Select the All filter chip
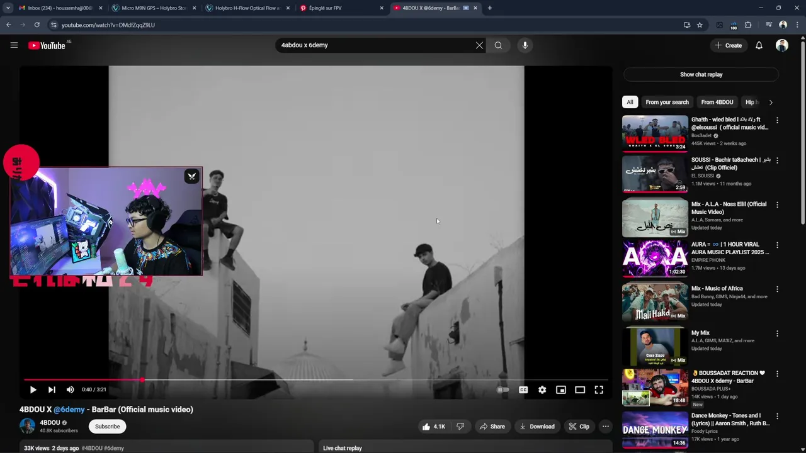 [630, 102]
